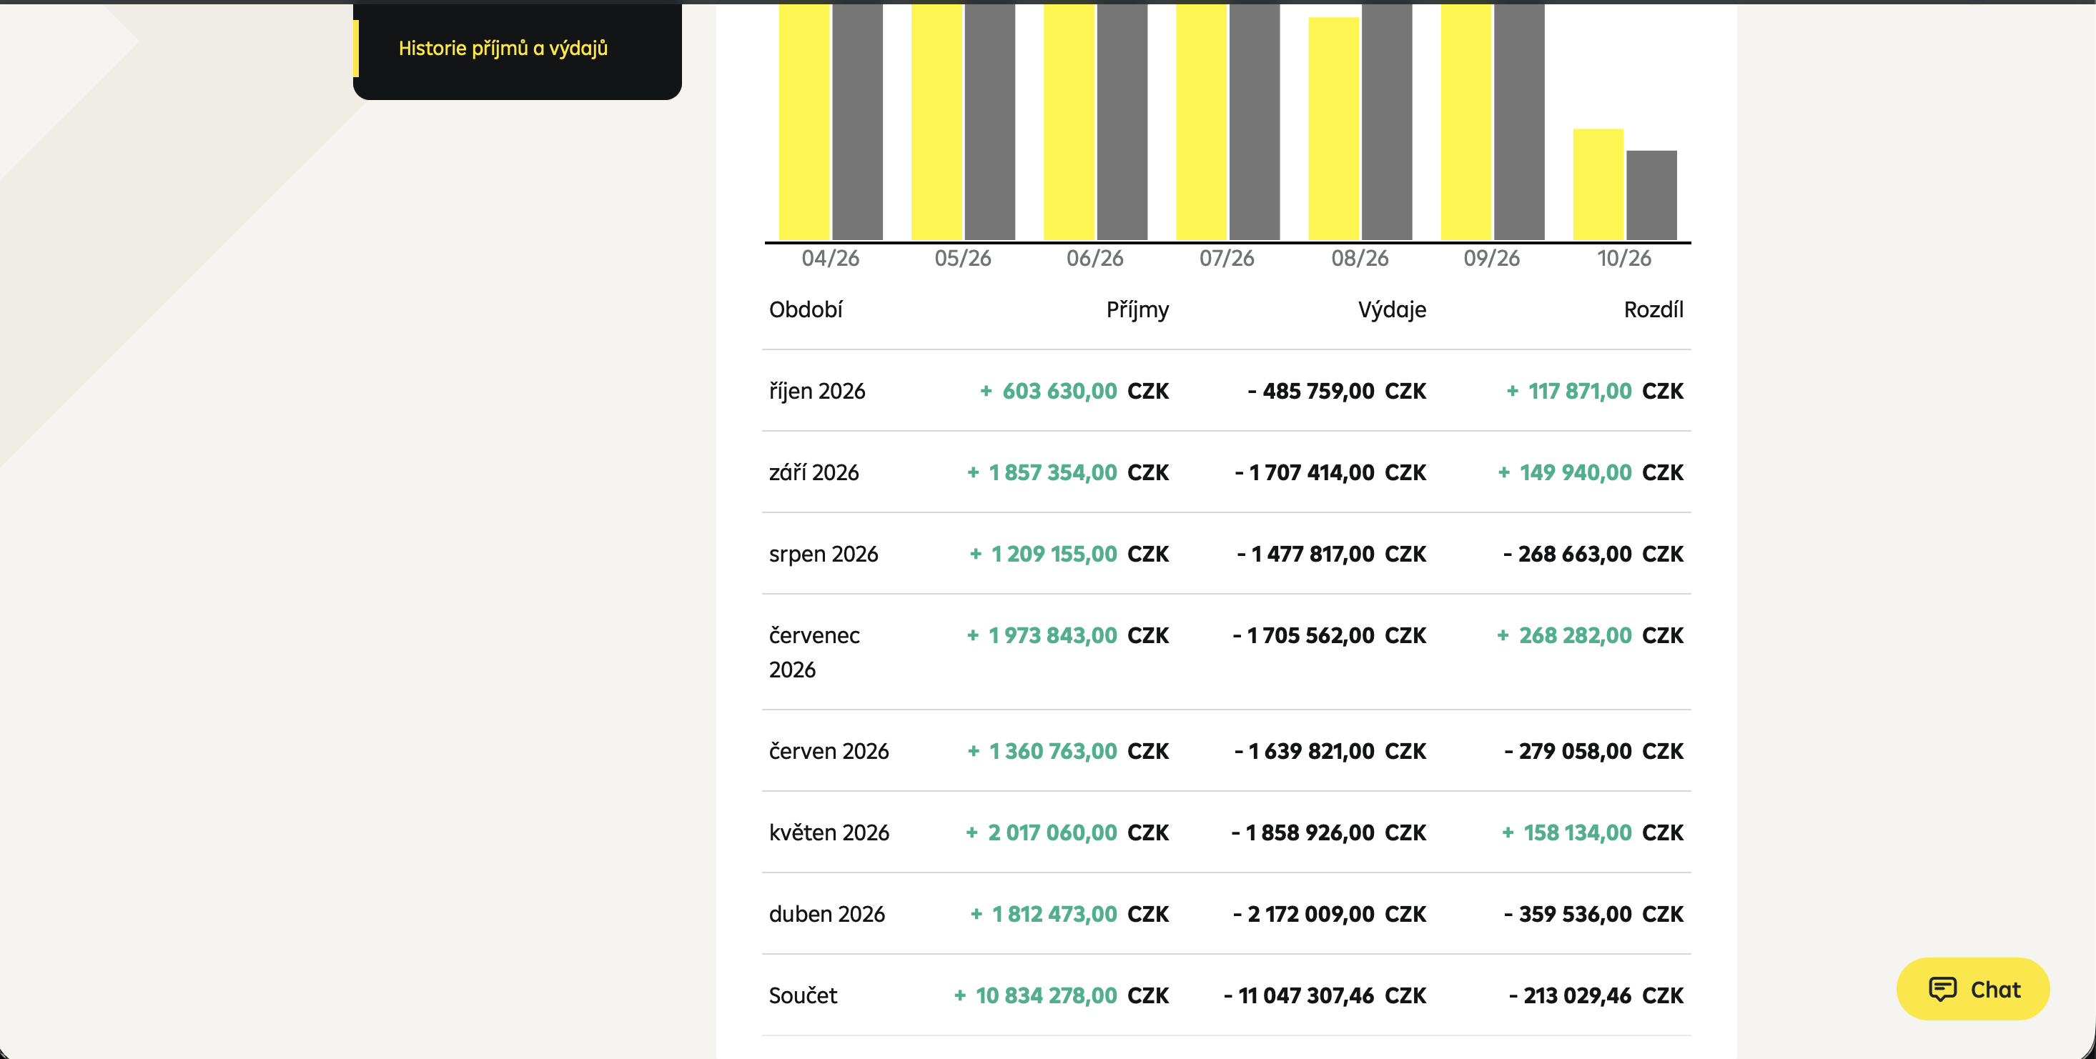The width and height of the screenshot is (2096, 1059).
Task: Select total income 10 834 278,00 CZK
Action: pyautogui.click(x=1061, y=995)
